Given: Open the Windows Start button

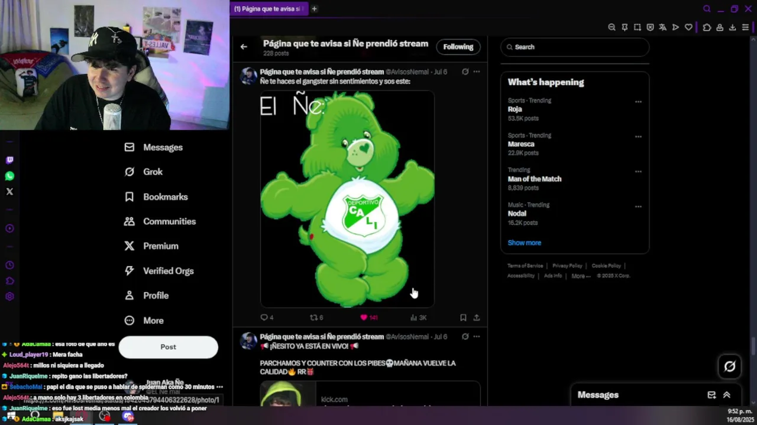Looking at the screenshot, I should coord(11,416).
